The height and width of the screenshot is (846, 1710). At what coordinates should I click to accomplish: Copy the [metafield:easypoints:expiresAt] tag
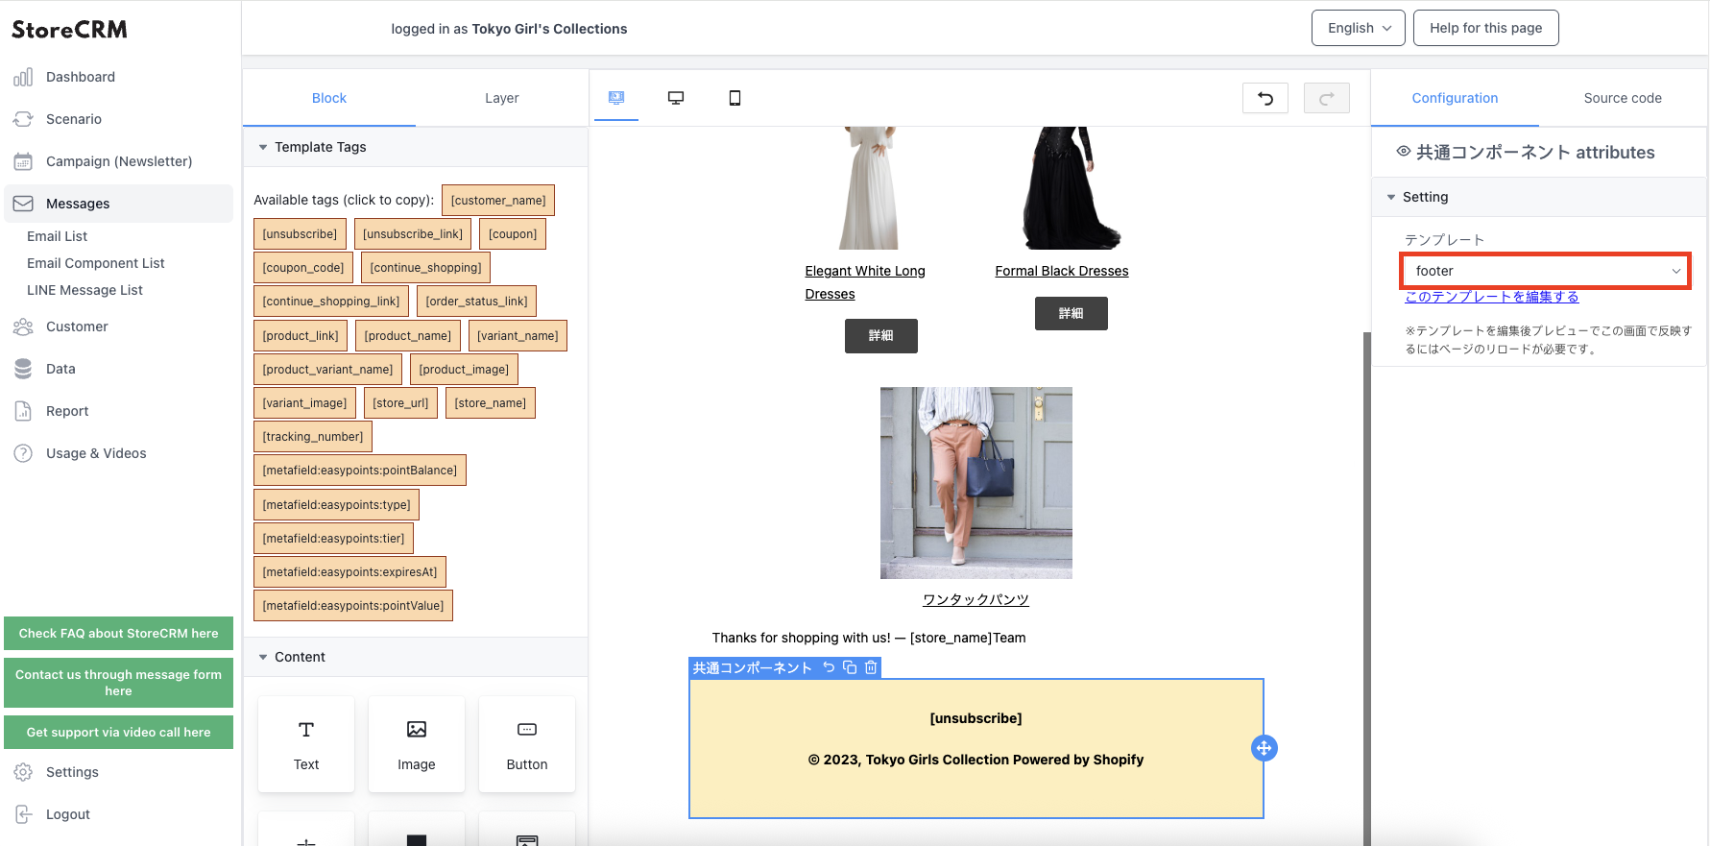click(x=349, y=572)
